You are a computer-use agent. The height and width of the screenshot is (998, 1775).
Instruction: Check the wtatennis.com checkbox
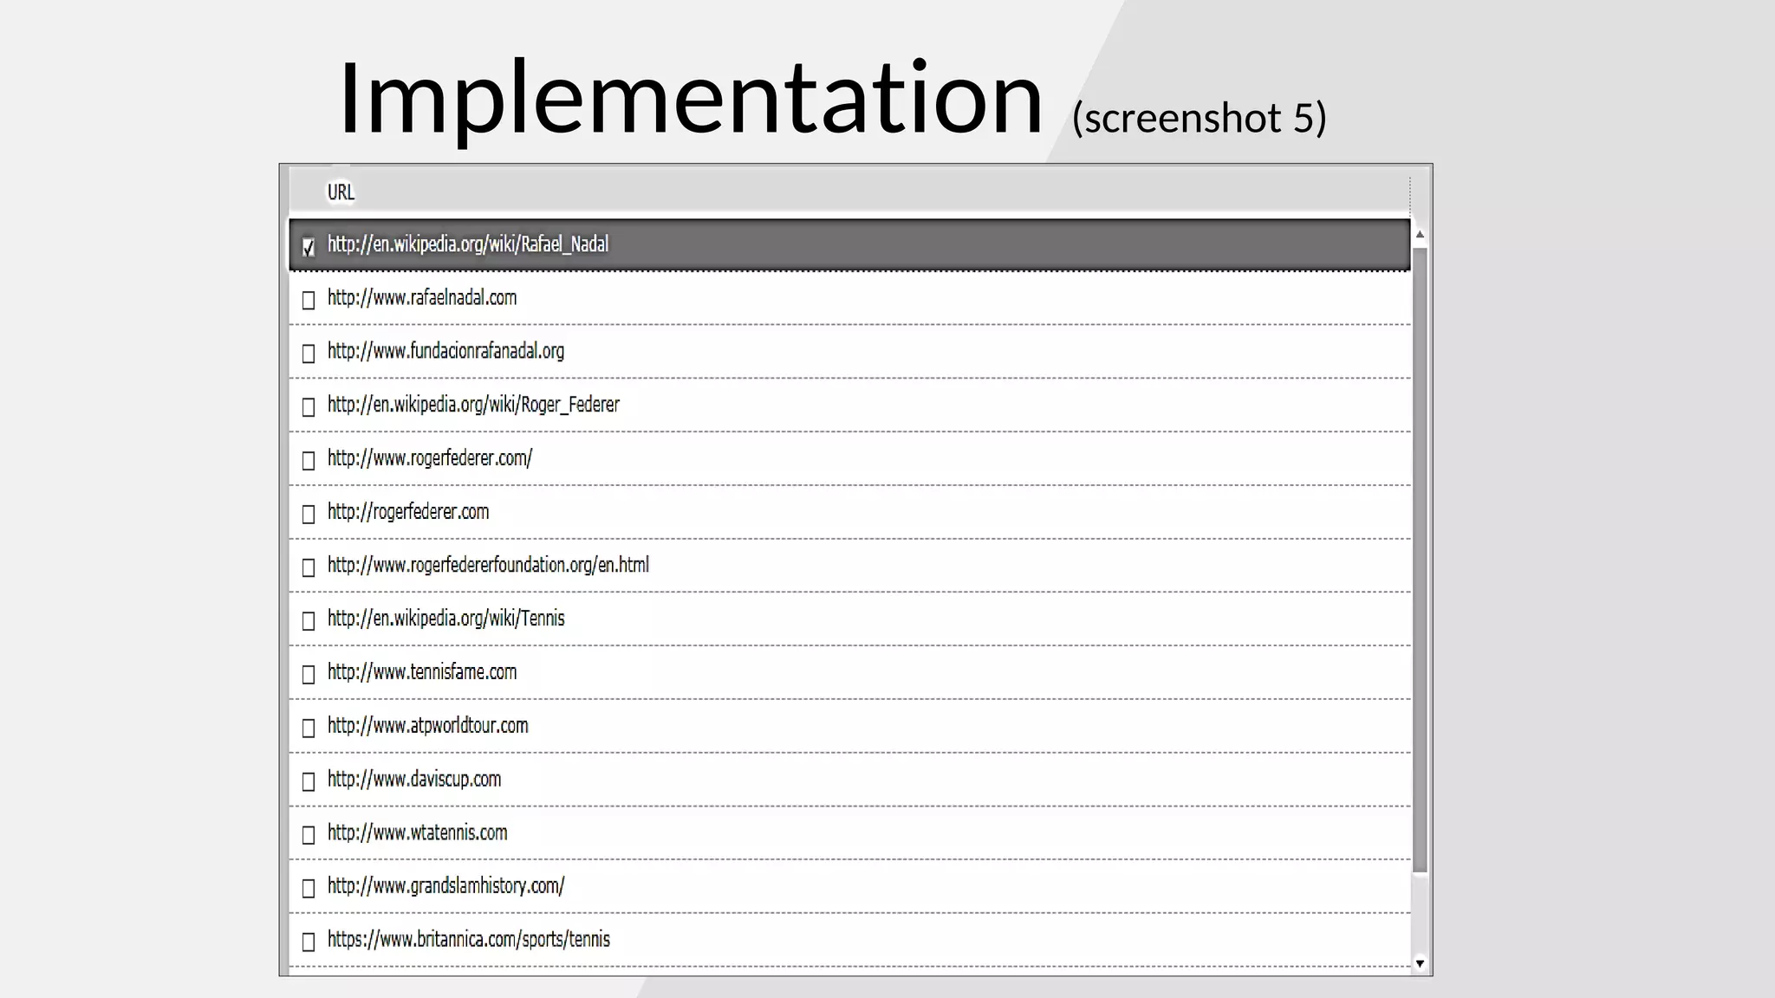click(309, 835)
